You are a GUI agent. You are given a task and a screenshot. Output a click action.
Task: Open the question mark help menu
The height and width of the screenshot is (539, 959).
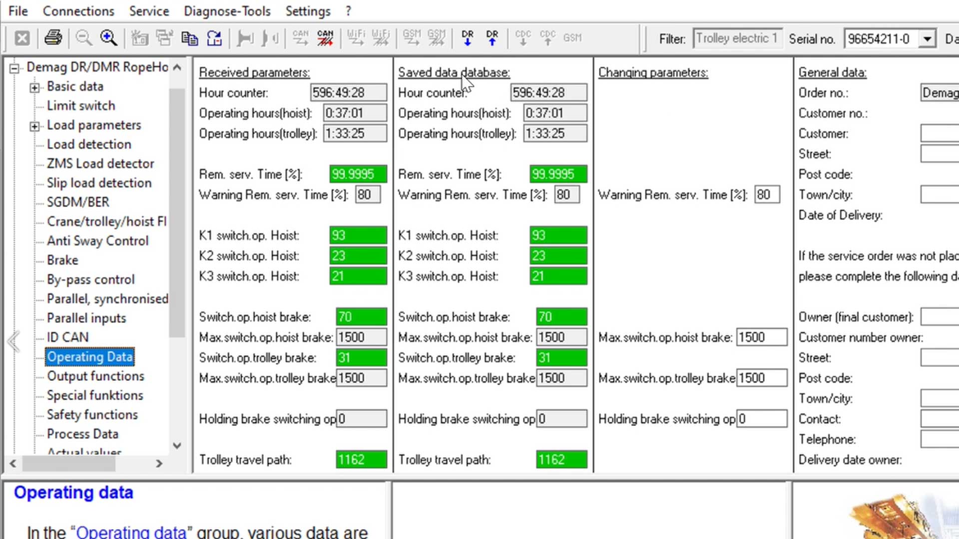coord(348,11)
